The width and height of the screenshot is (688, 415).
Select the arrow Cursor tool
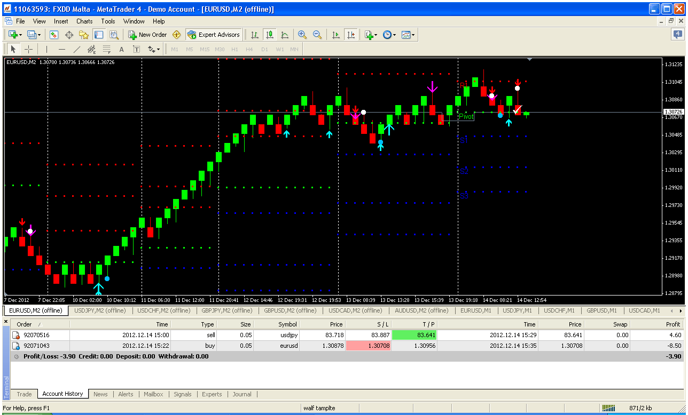pos(14,49)
